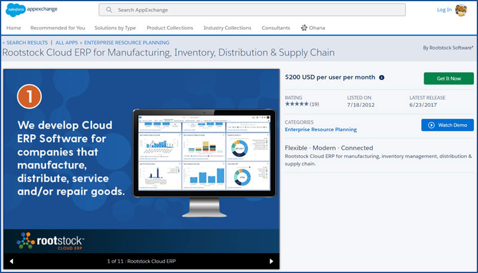
Task: Click the Rootstock slide image
Action: (x=142, y=161)
